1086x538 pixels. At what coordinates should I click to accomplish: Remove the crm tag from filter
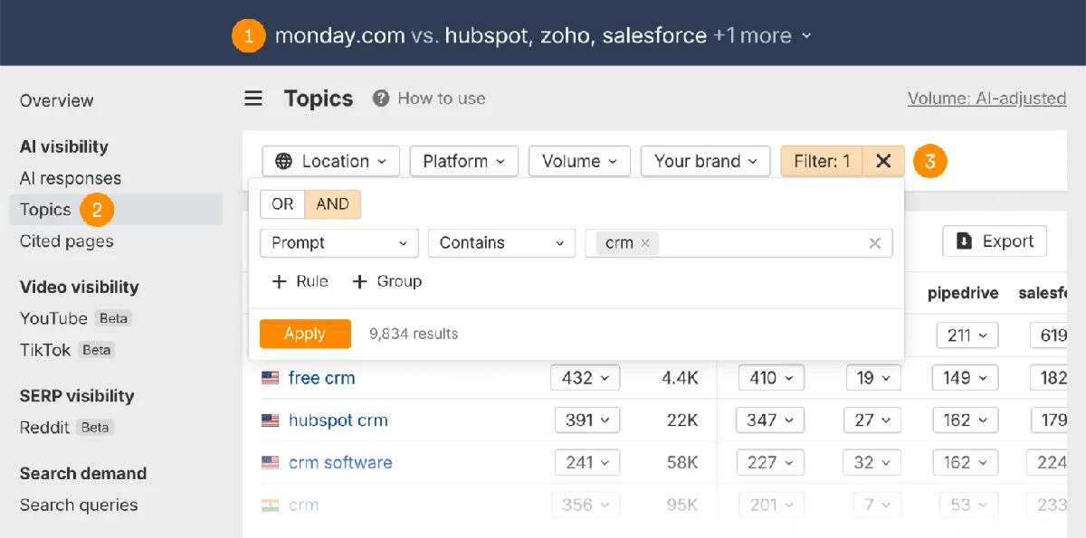(645, 242)
